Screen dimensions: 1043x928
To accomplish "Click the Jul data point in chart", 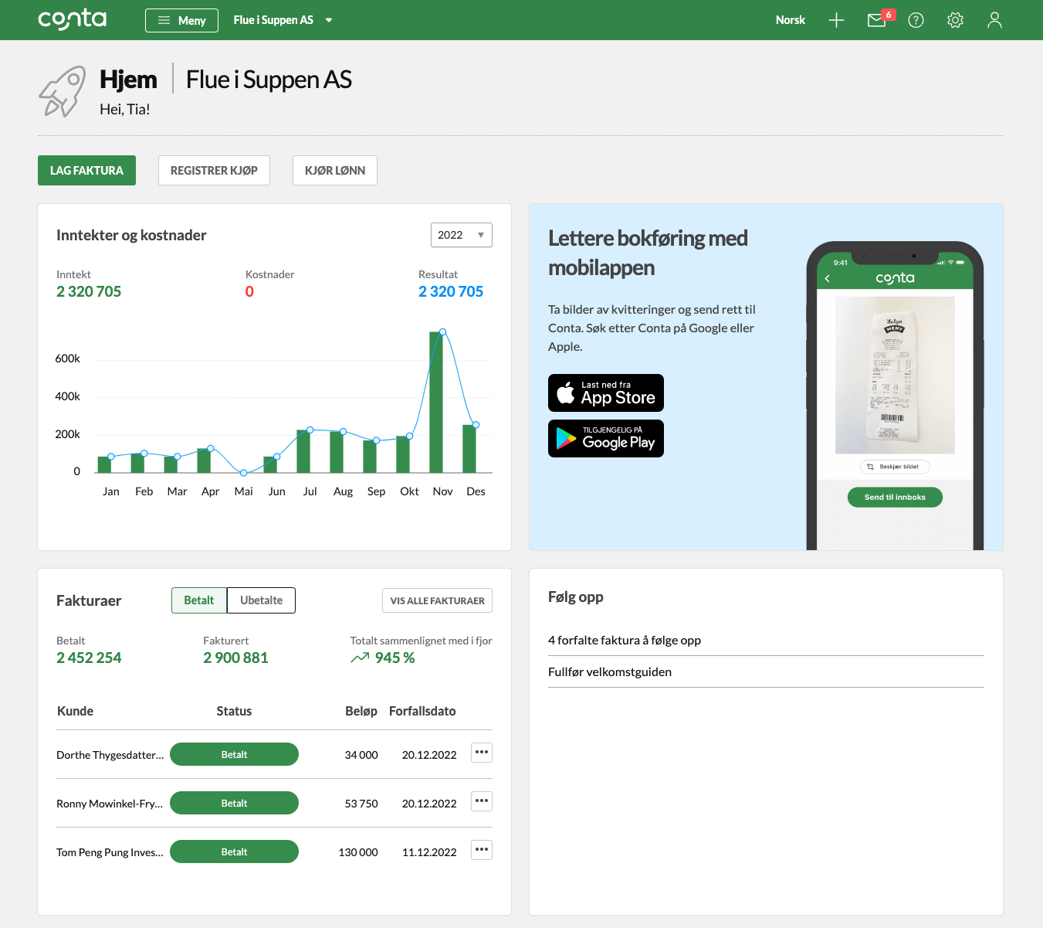I will [310, 430].
